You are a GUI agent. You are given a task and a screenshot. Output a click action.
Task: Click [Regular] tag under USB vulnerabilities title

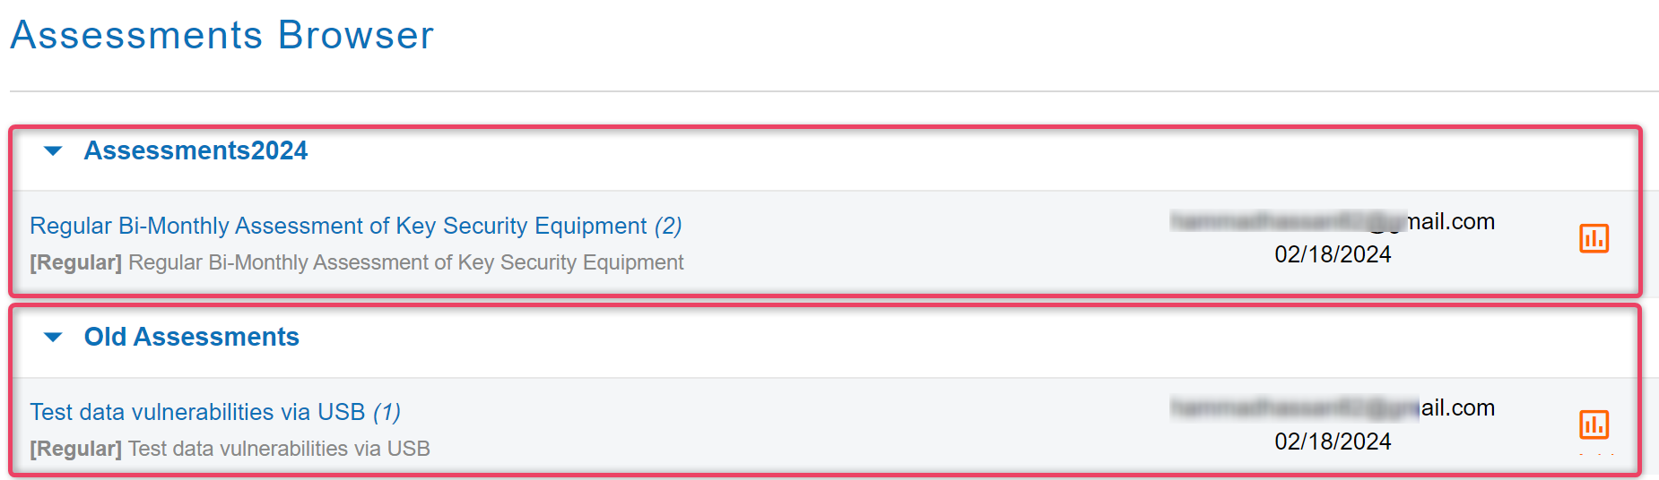tap(75, 449)
